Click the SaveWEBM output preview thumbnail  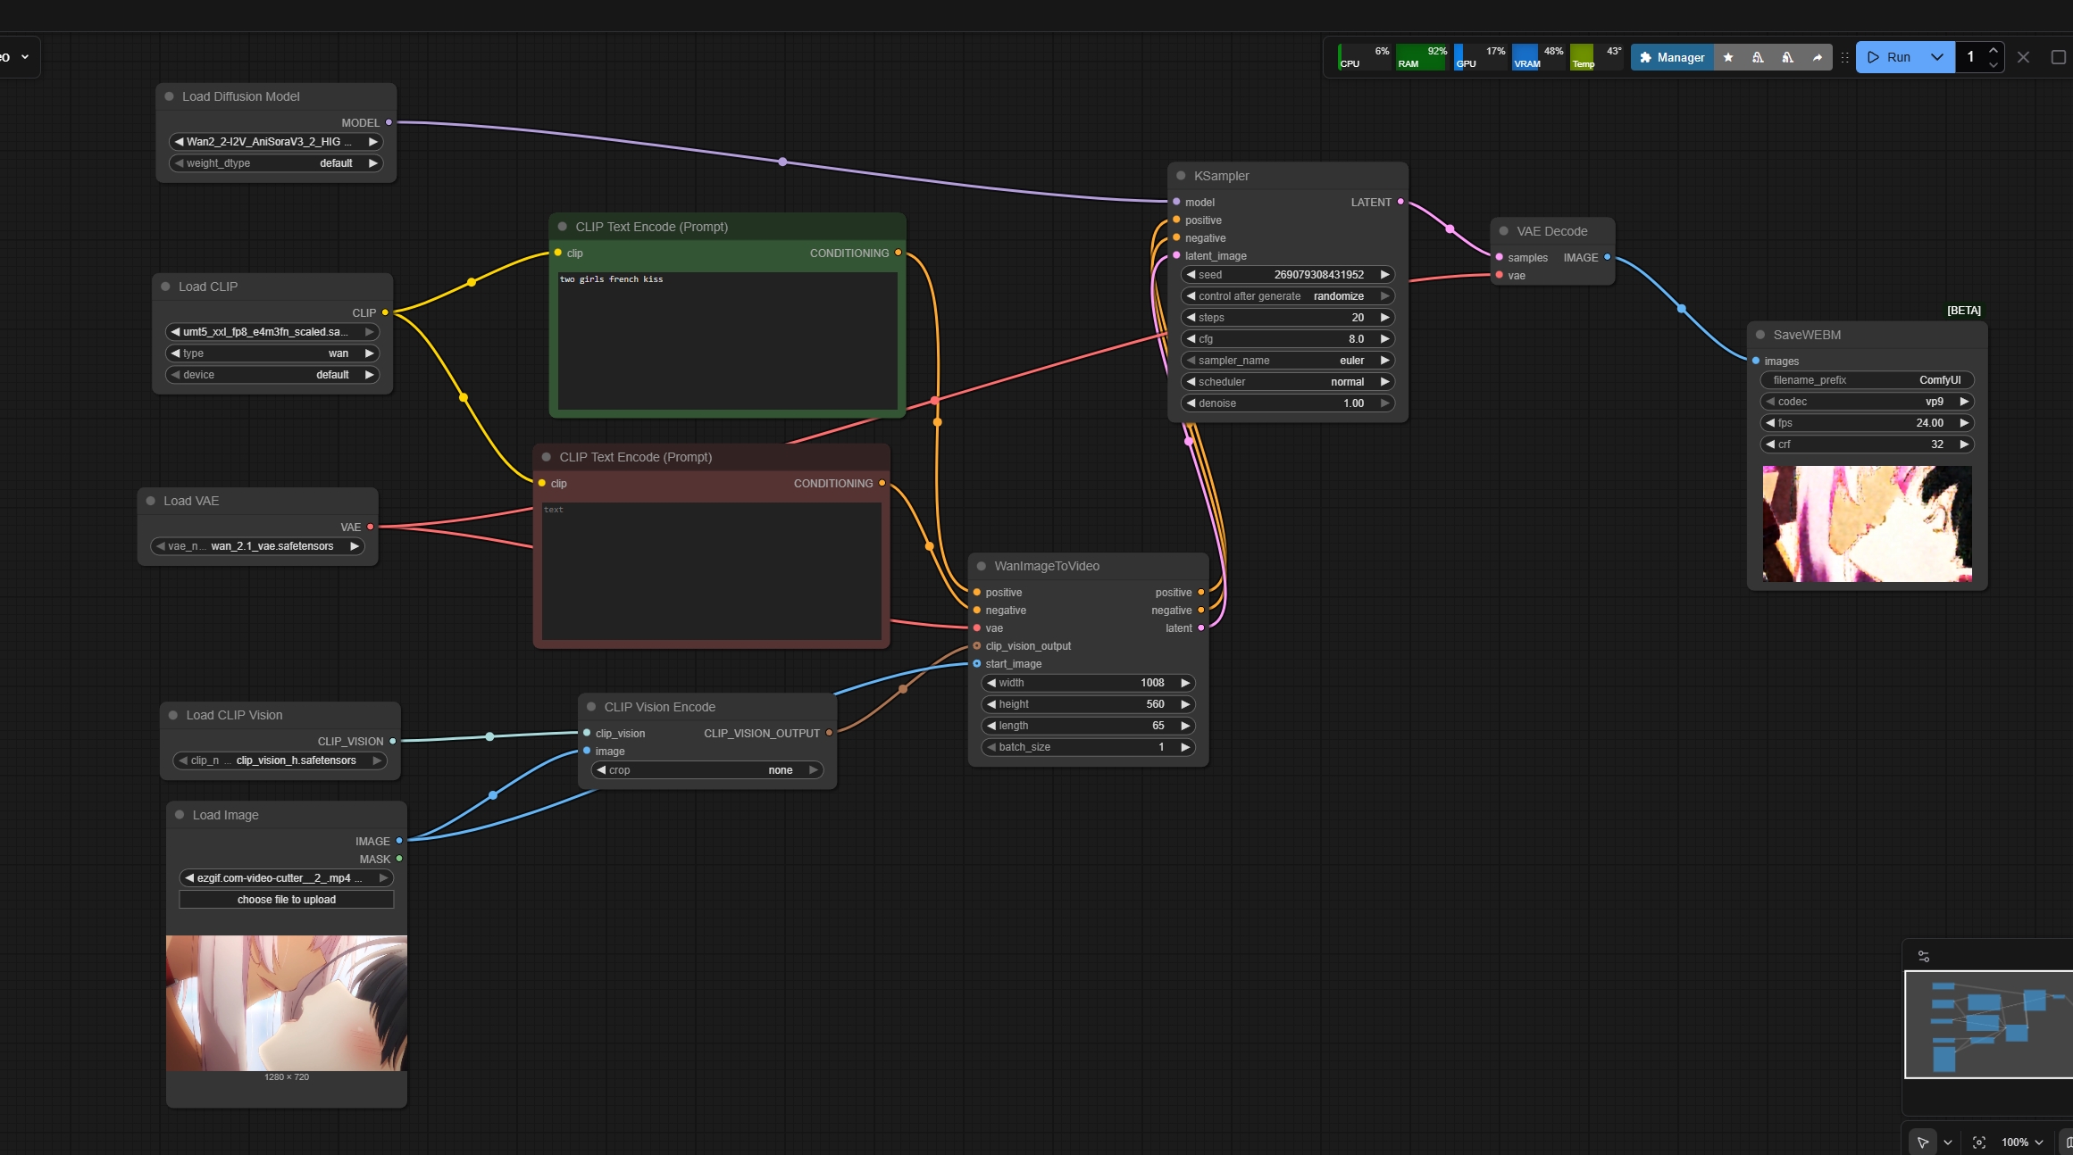1867,524
